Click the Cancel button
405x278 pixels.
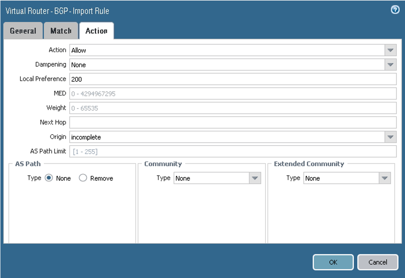pos(378,262)
